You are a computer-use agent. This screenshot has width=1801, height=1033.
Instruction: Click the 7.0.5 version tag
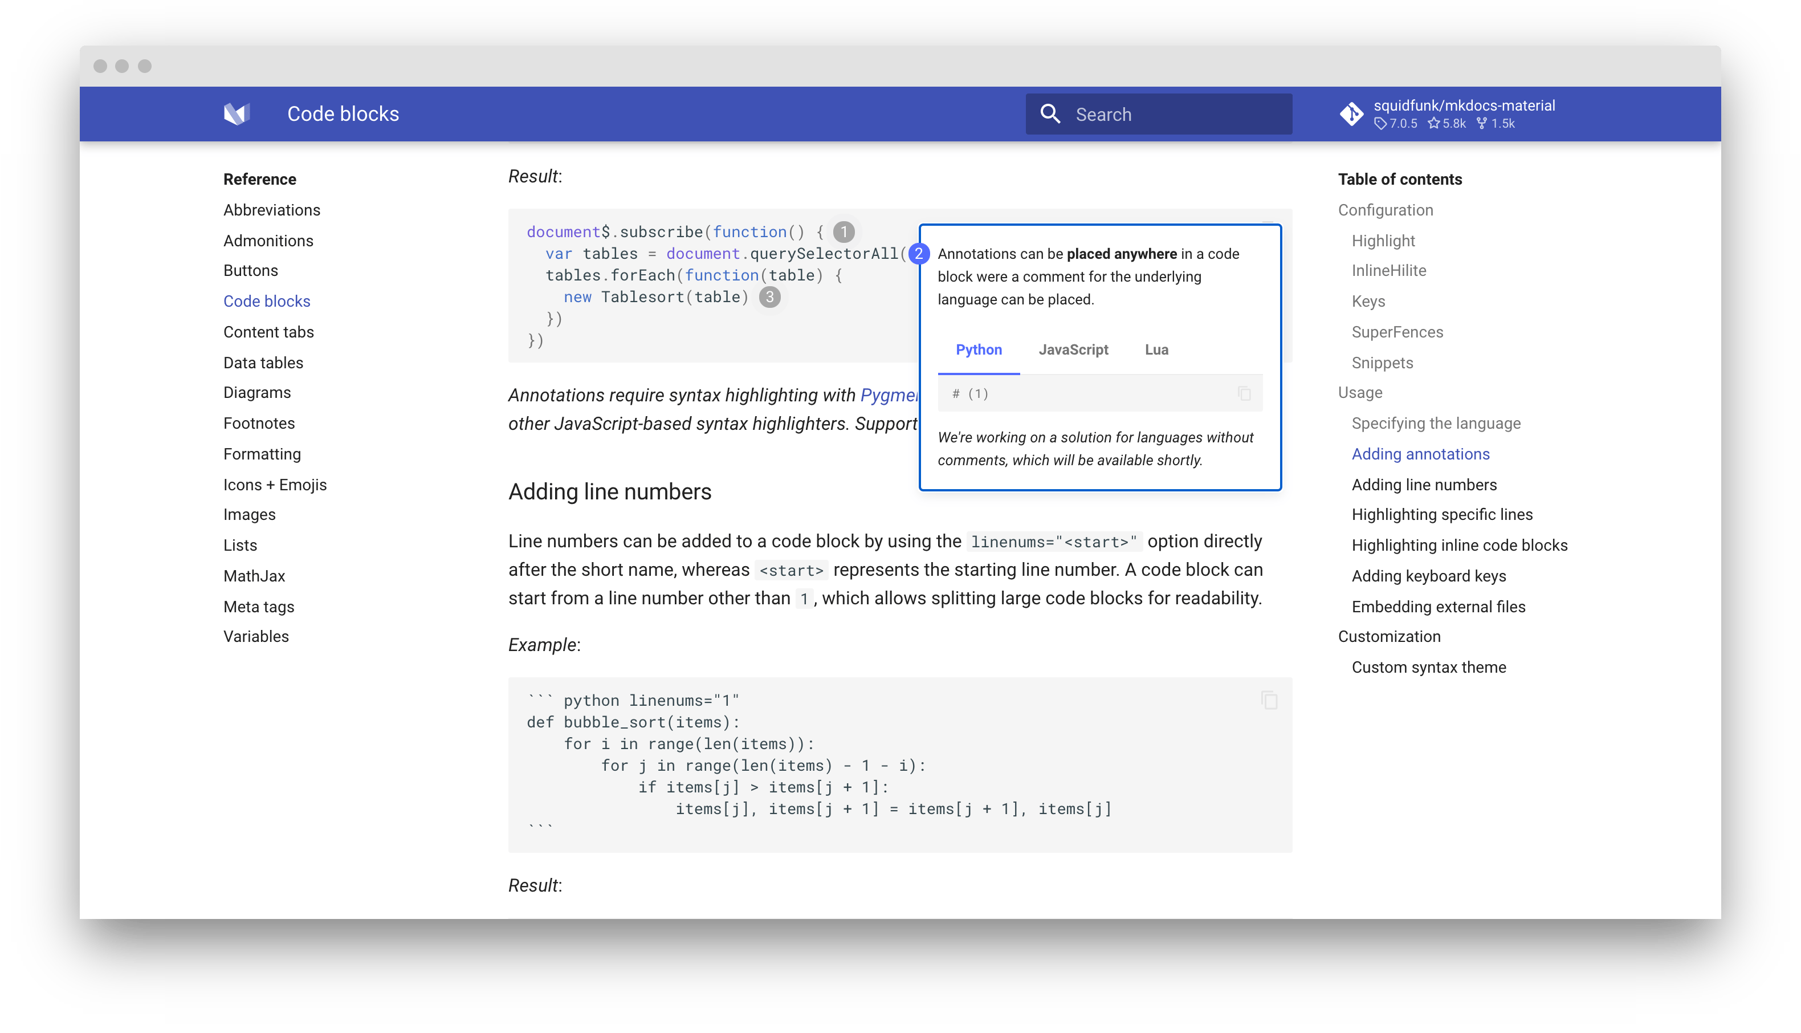coord(1395,124)
